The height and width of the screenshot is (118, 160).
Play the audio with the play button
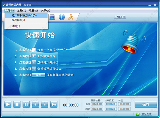click(x=8, y=104)
